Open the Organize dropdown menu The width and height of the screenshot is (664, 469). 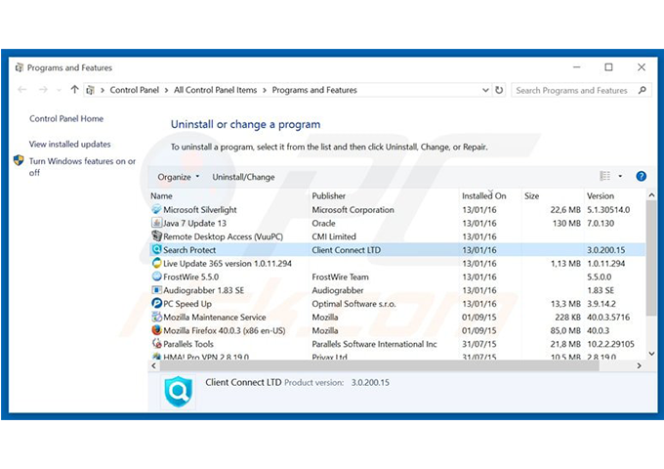point(178,177)
